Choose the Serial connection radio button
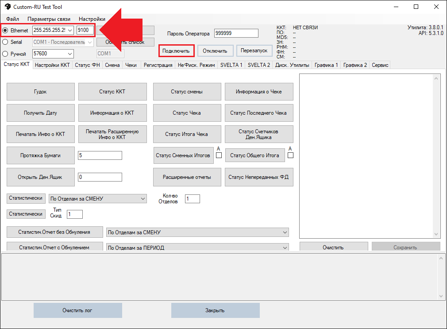447x329 pixels. tap(5, 42)
